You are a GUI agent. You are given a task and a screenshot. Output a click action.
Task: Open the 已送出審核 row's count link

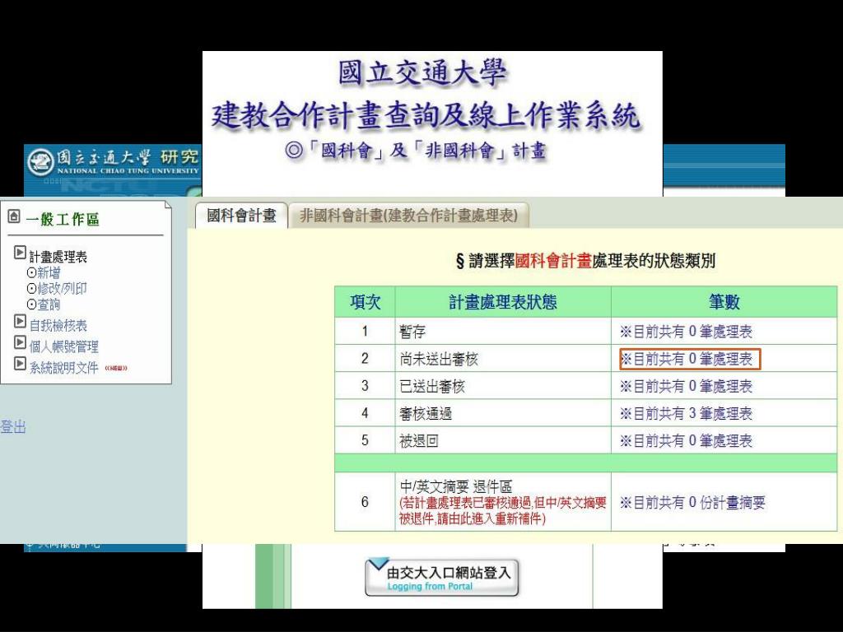pos(686,387)
